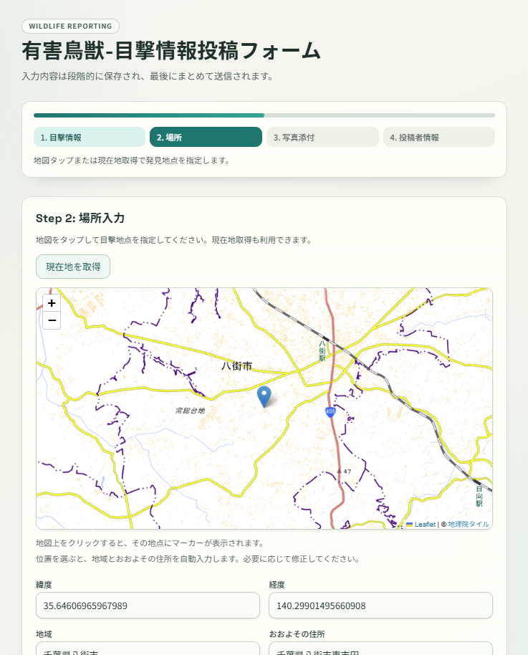Click the form progress bar

pos(264,115)
